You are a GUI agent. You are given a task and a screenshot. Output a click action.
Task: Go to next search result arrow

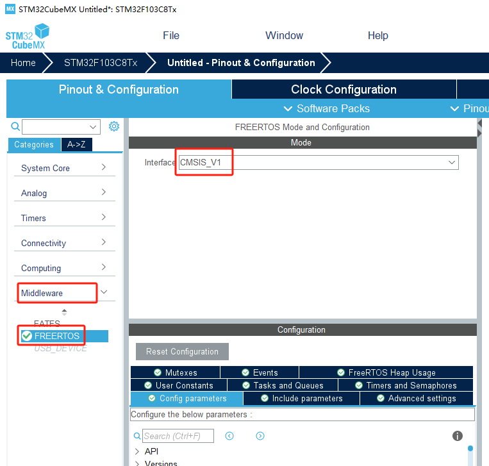(x=260, y=436)
